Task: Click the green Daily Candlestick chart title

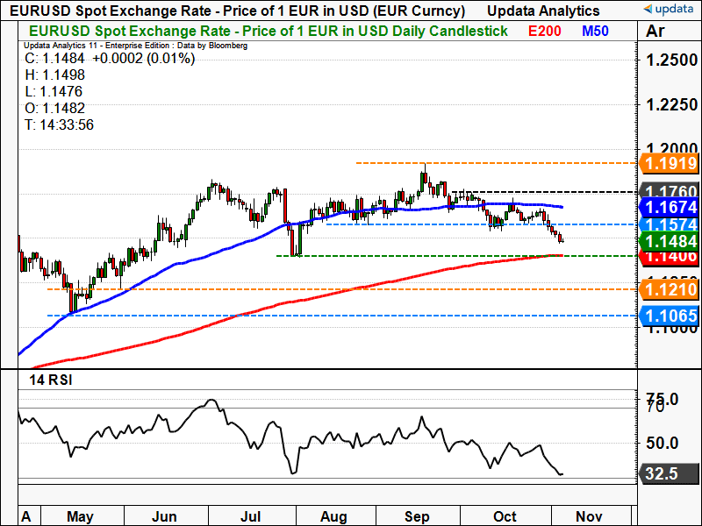Action: tap(262, 31)
